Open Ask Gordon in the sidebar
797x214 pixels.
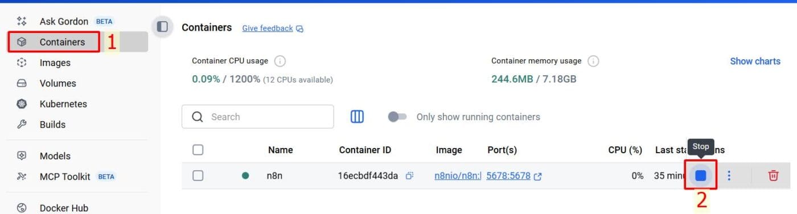coord(64,22)
